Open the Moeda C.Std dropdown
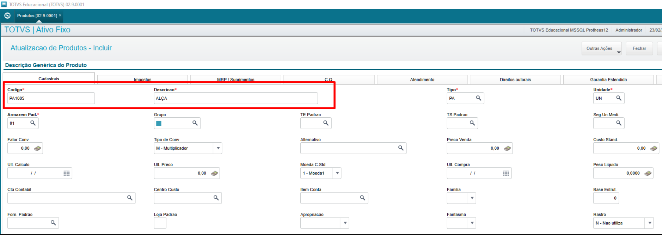The image size is (662, 235). tap(337, 173)
